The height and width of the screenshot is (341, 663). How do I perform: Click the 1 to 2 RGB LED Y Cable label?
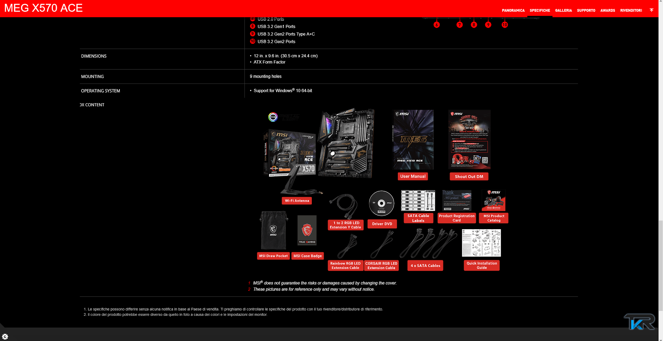[x=345, y=225]
